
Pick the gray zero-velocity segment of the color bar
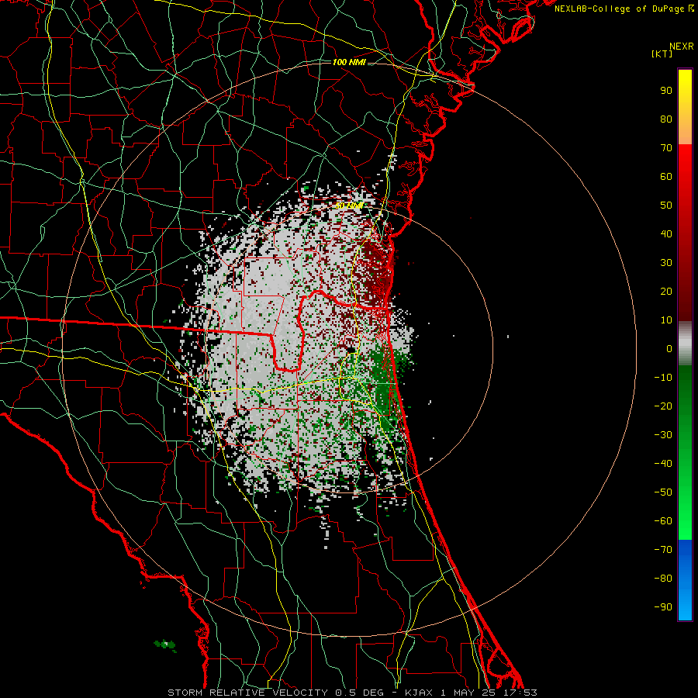pos(685,344)
